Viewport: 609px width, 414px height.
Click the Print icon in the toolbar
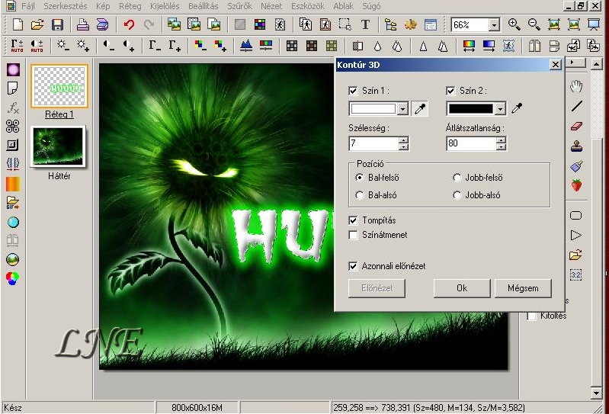[83, 25]
